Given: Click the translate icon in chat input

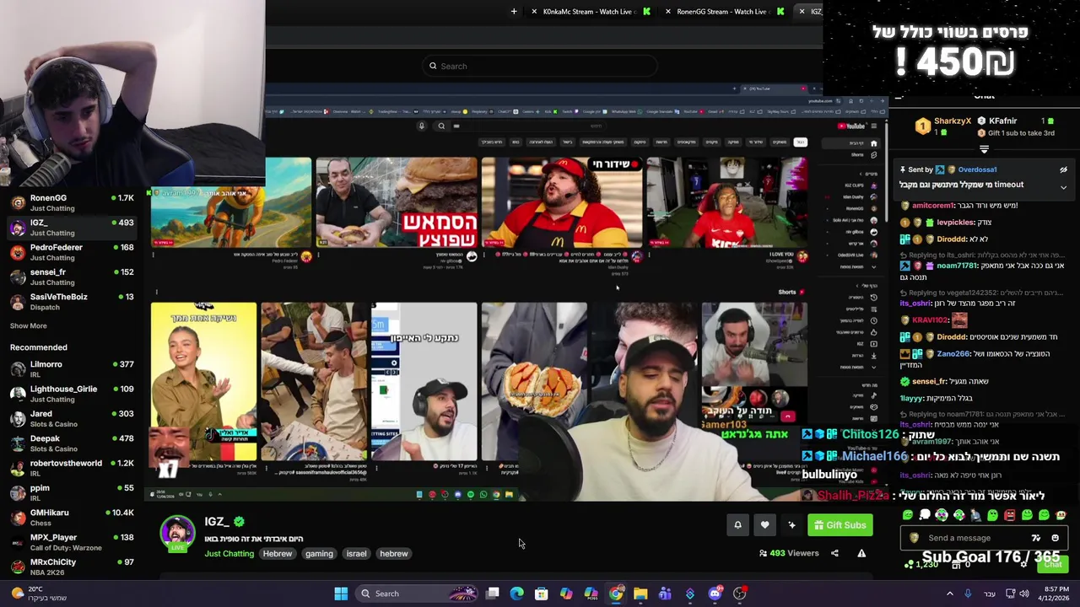Looking at the screenshot, I should 1036,538.
